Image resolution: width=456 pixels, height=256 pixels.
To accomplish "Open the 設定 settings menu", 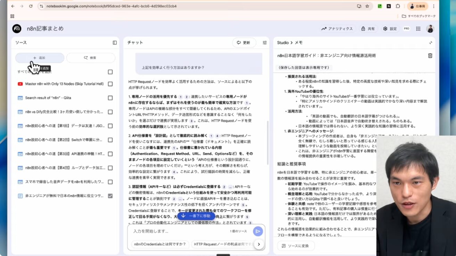I will click(390, 29).
